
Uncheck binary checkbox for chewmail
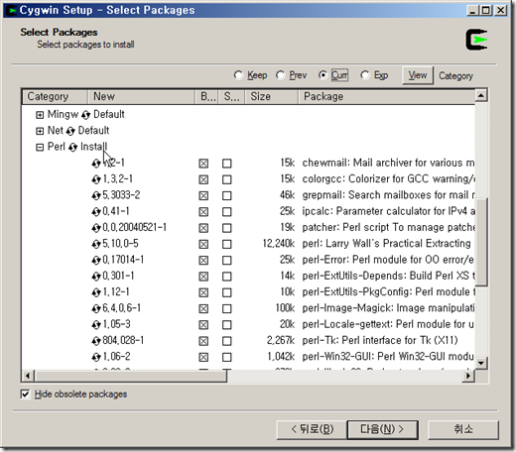pos(203,164)
